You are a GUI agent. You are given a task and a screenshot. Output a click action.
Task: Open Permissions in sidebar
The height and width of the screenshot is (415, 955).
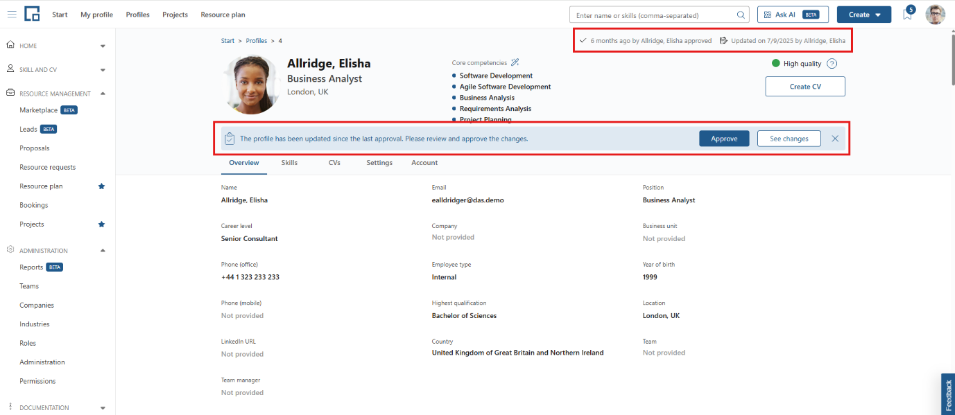pyautogui.click(x=37, y=381)
